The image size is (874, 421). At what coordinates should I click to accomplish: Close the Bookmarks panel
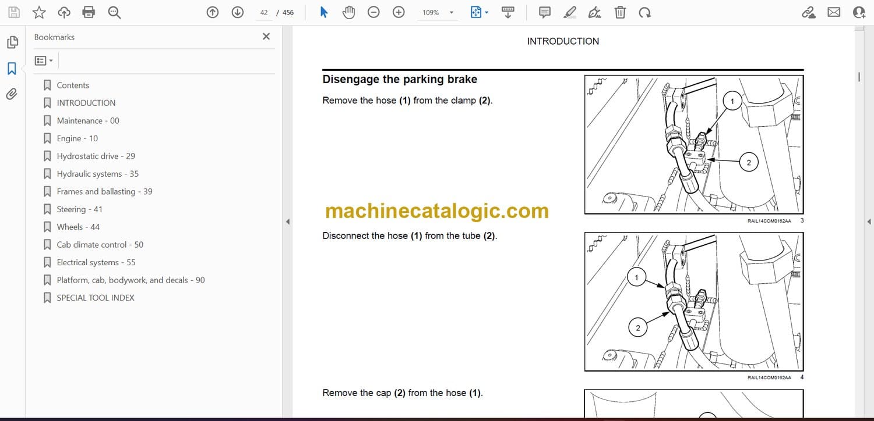[266, 37]
